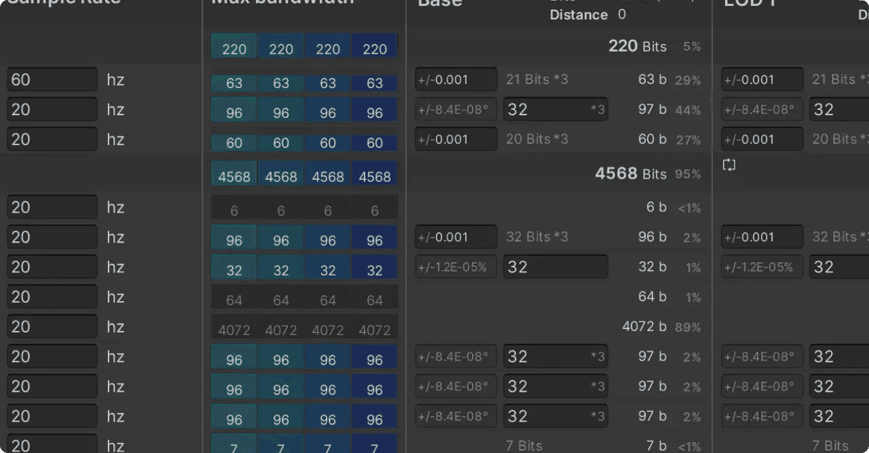Click Base 32 bits field in 44% row
This screenshot has height=453, width=869.
point(554,110)
